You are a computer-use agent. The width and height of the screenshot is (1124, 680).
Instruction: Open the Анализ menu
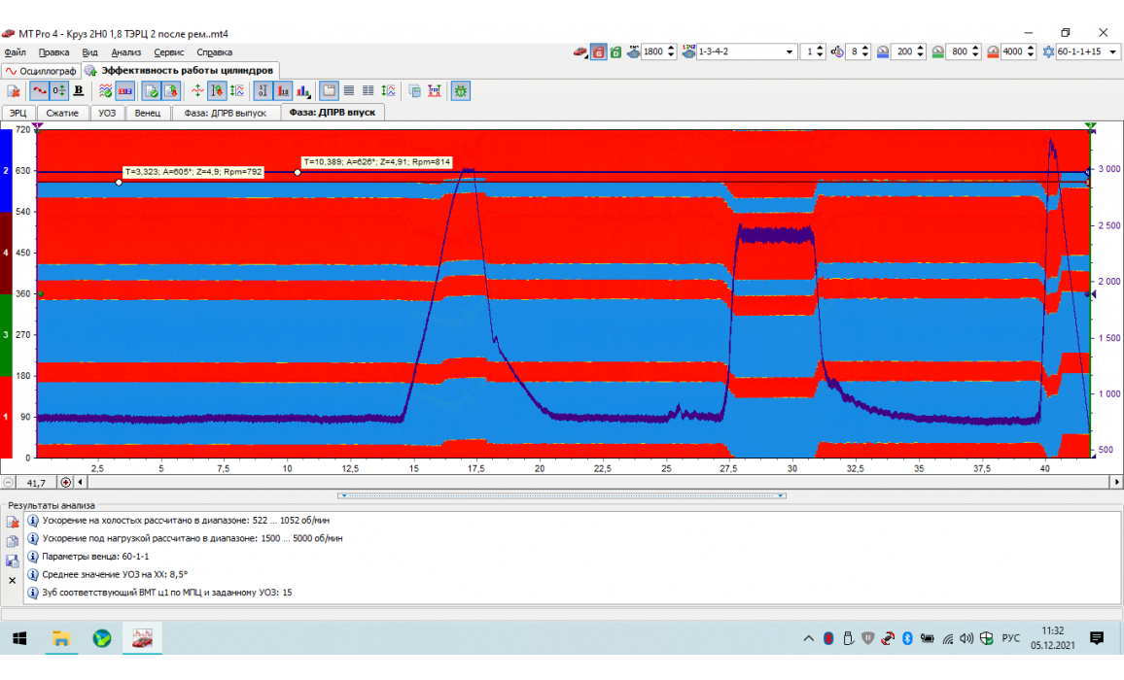125,52
